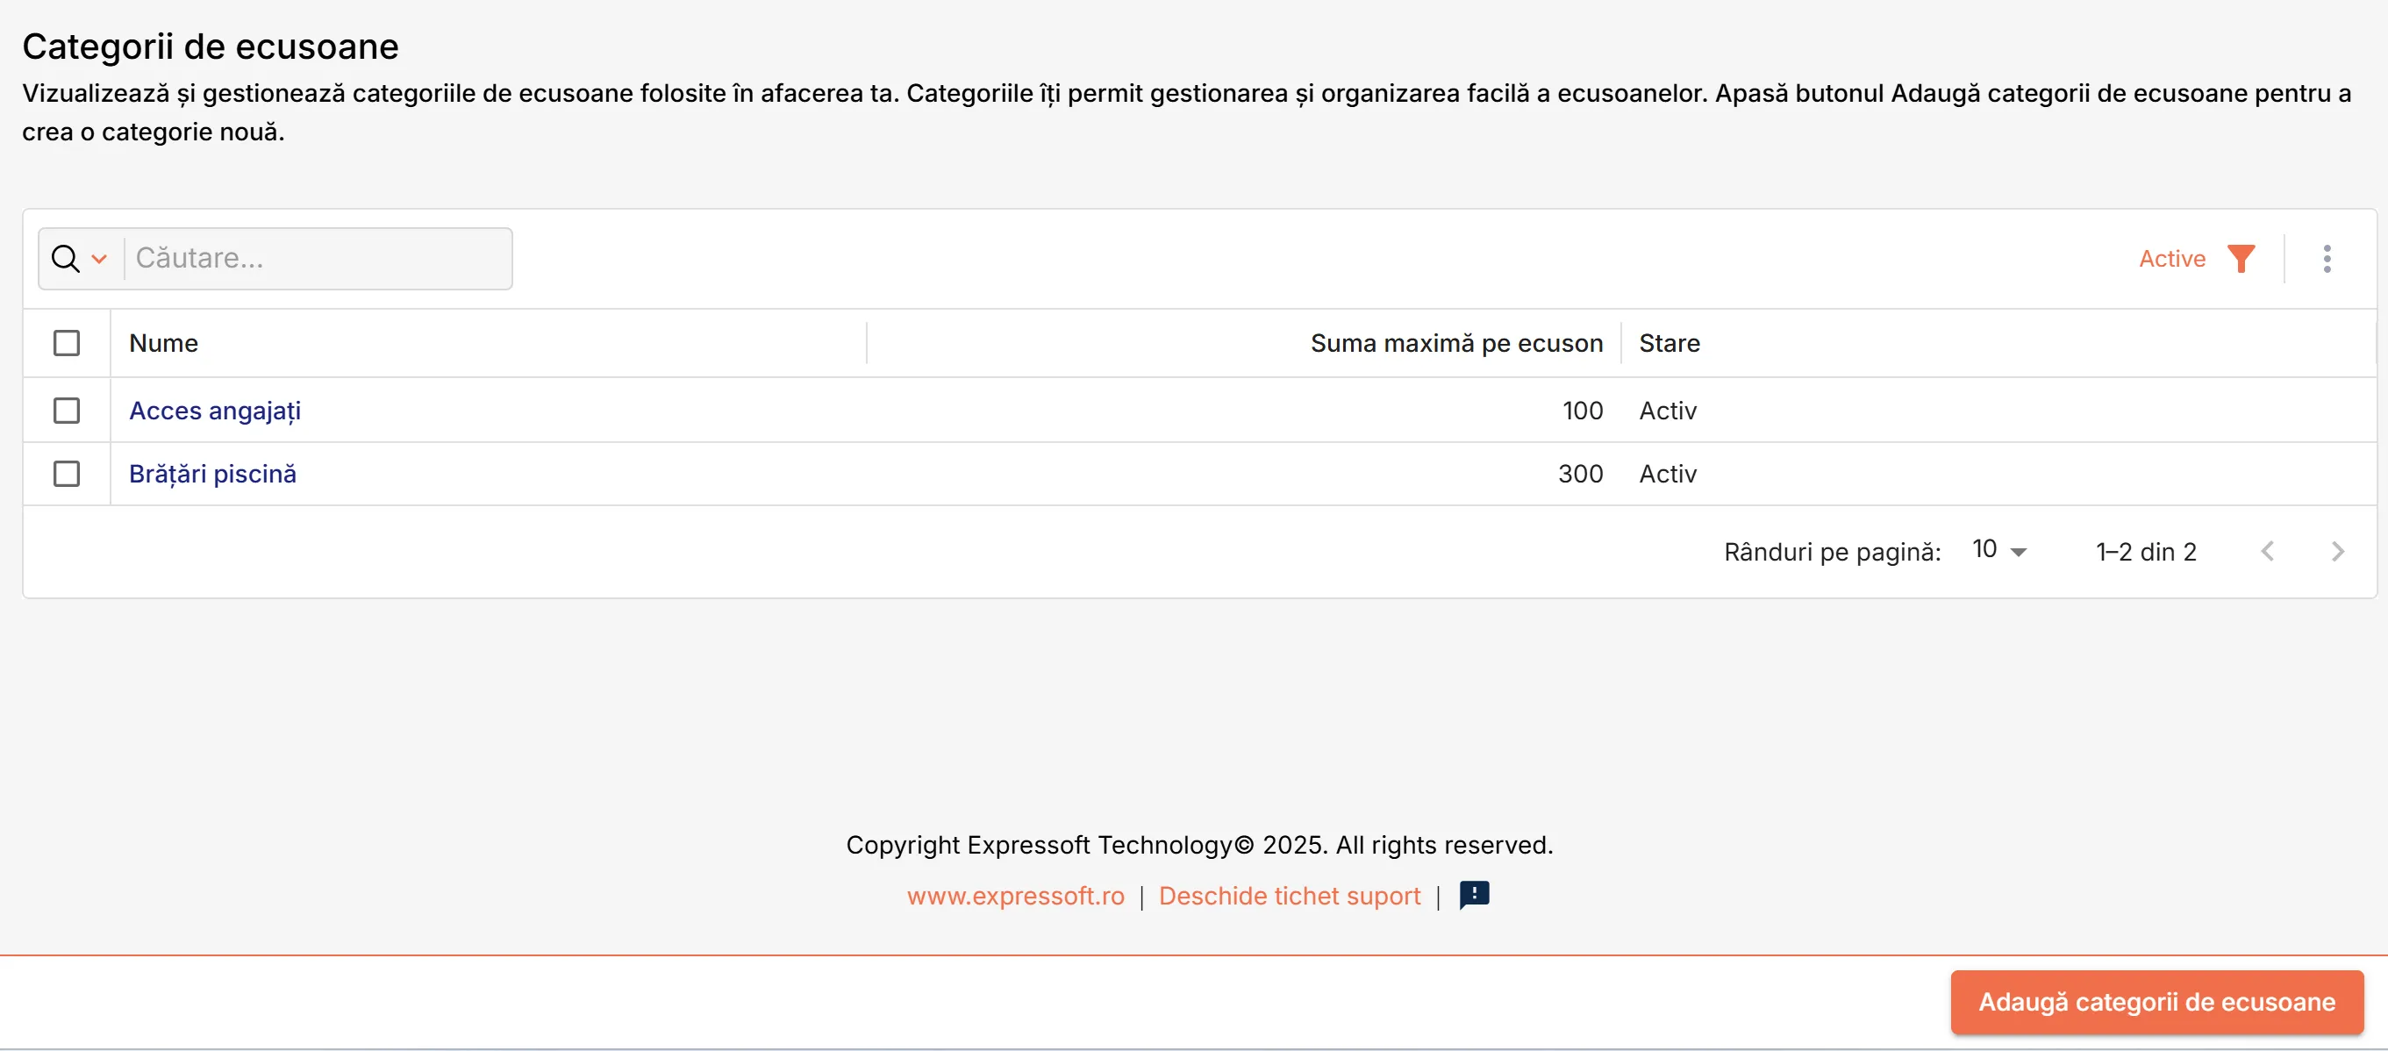Screen dimensions: 2388x1051
Task: Click the magnifying glass search icon
Action: pyautogui.click(x=65, y=259)
